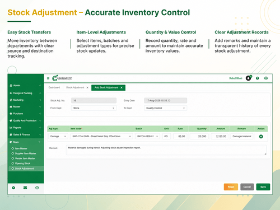Viewport: 280px width, 210px height.
Task: Expand the Reports menu chevron
Action: (x=40, y=128)
